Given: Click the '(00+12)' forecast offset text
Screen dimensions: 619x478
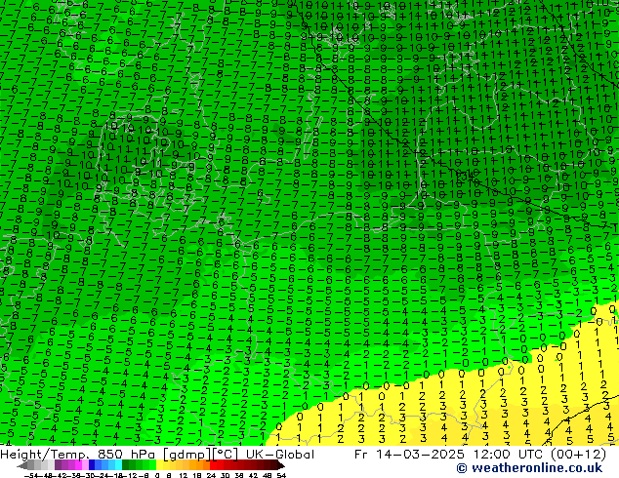Looking at the screenshot, I should [x=578, y=455].
